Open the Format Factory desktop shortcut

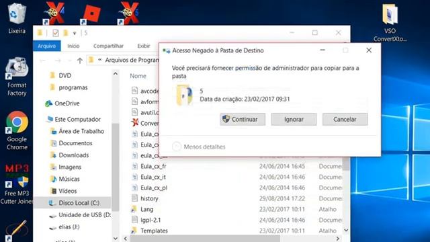click(17, 77)
